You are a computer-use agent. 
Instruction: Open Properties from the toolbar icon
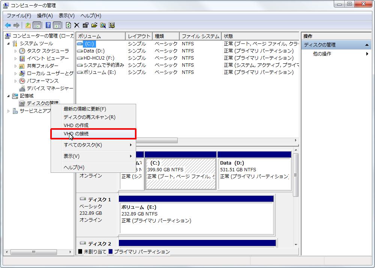click(x=85, y=25)
